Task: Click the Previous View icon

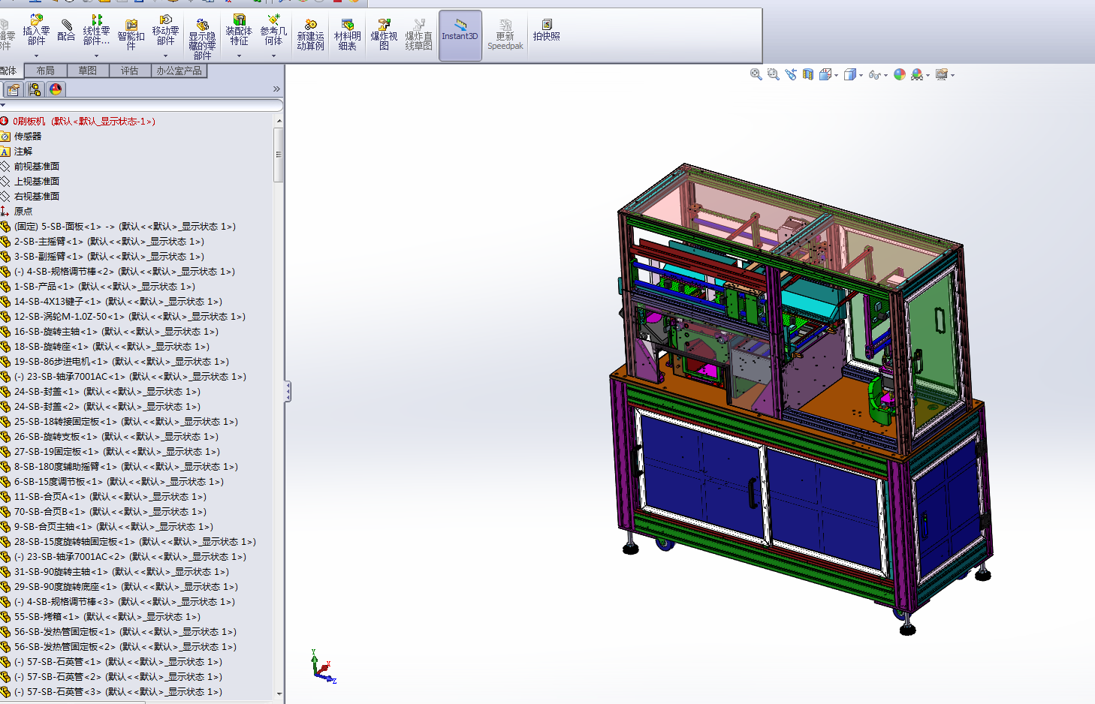Action: [791, 74]
